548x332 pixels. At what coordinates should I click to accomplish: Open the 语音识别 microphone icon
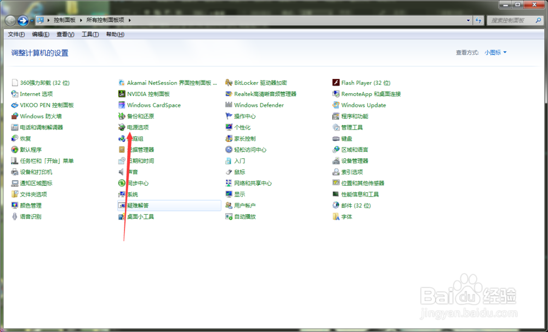click(x=15, y=216)
